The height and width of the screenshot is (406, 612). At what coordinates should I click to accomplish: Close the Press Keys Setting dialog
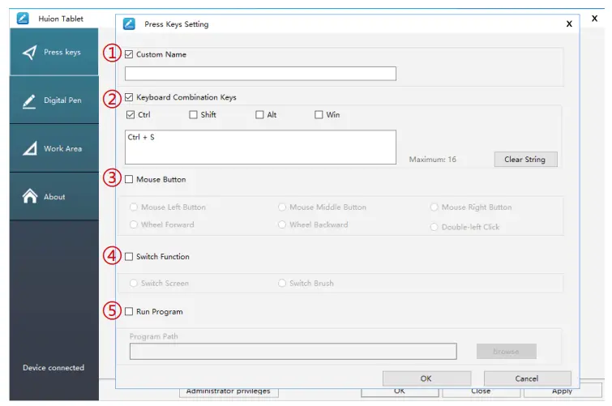(569, 24)
